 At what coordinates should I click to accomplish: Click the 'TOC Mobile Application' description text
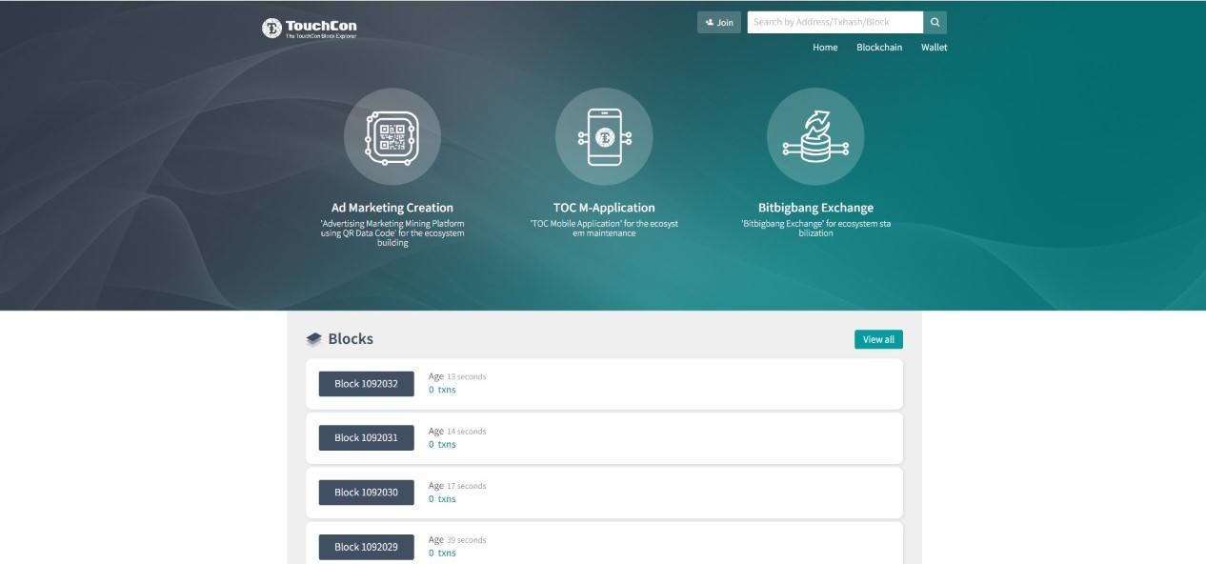point(604,229)
